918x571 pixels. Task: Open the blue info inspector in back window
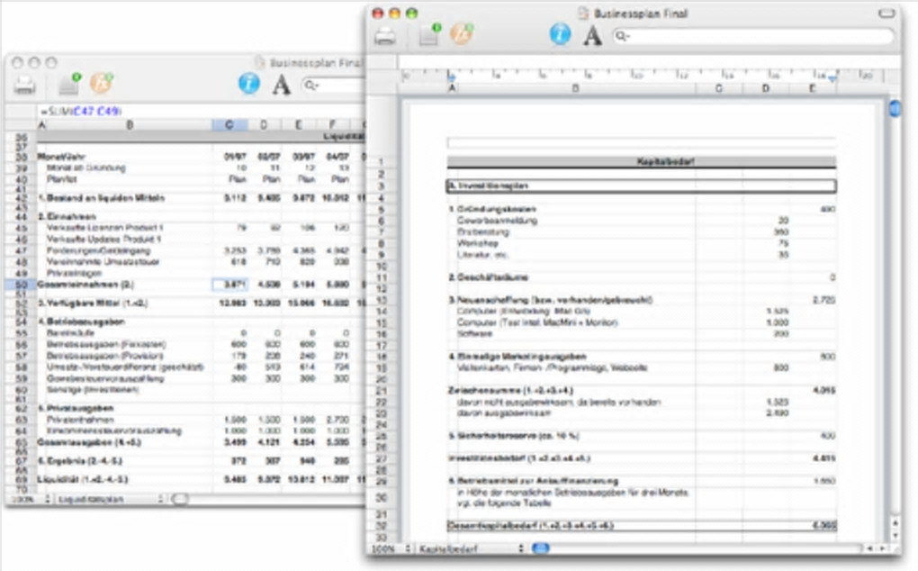click(x=248, y=83)
